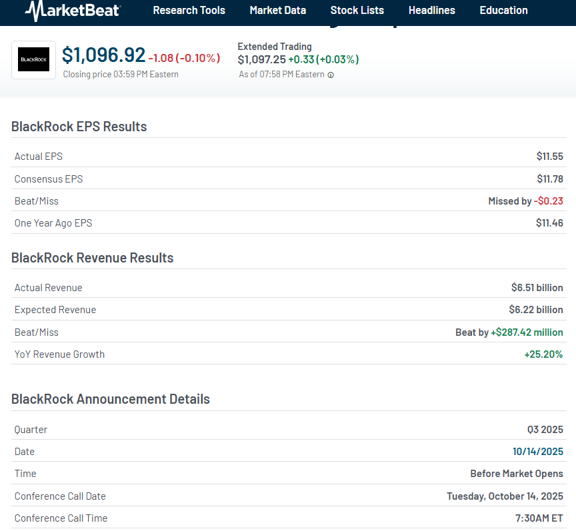This screenshot has width=576, height=531.
Task: Click 'As of 07:58 PM Eastern' text
Action: coord(281,75)
